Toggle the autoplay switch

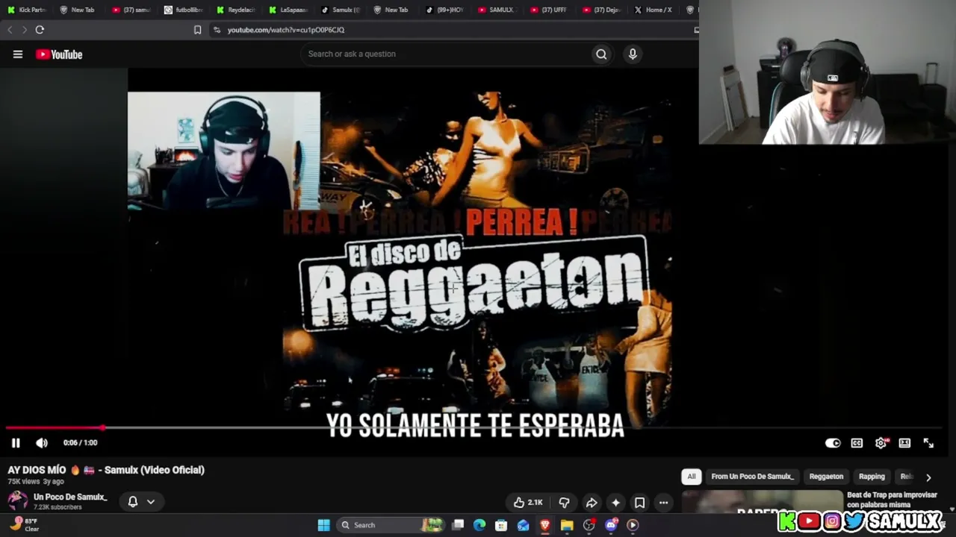(833, 443)
